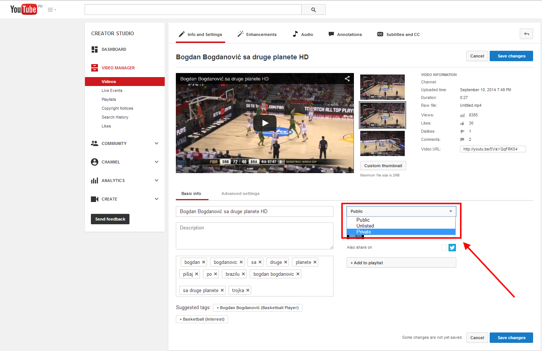Tick the Also share on checkbox
The width and height of the screenshot is (542, 351).
tap(444, 248)
